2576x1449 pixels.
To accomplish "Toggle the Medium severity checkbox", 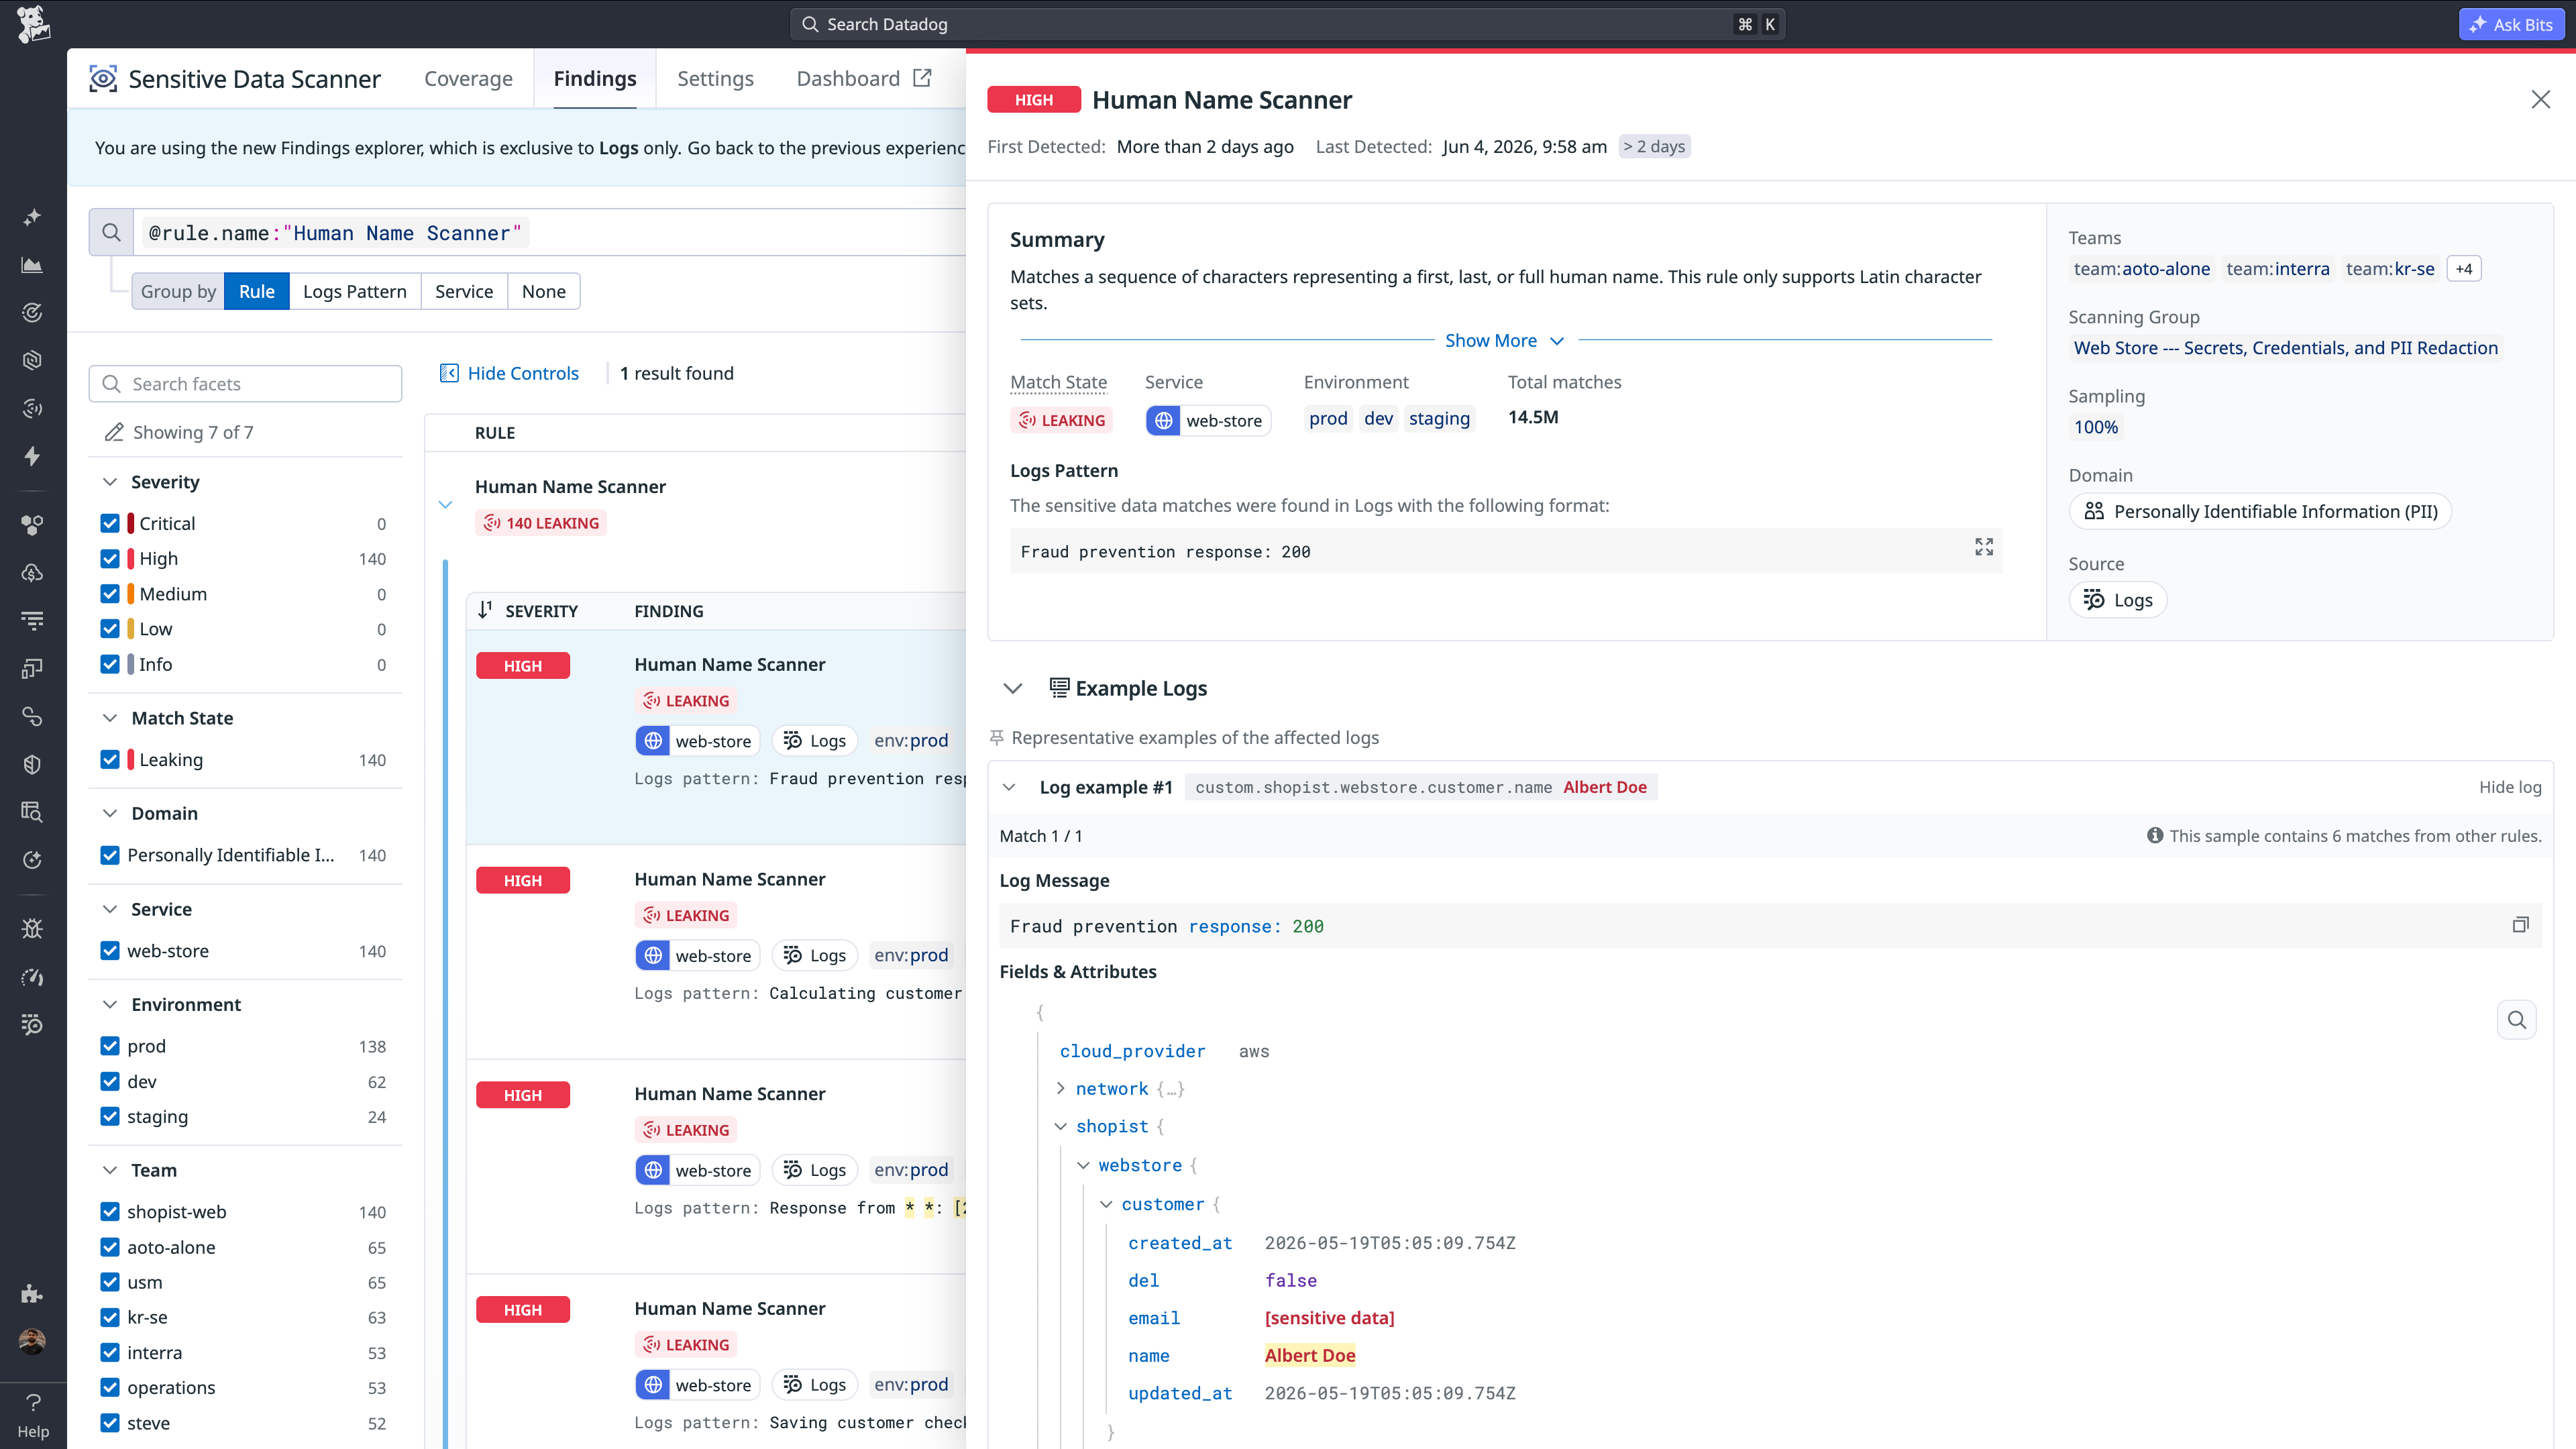I will pos(110,594).
